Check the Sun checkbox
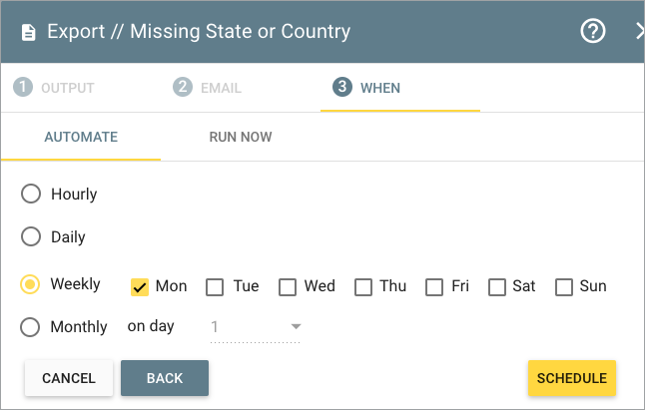The image size is (645, 410). tap(564, 287)
